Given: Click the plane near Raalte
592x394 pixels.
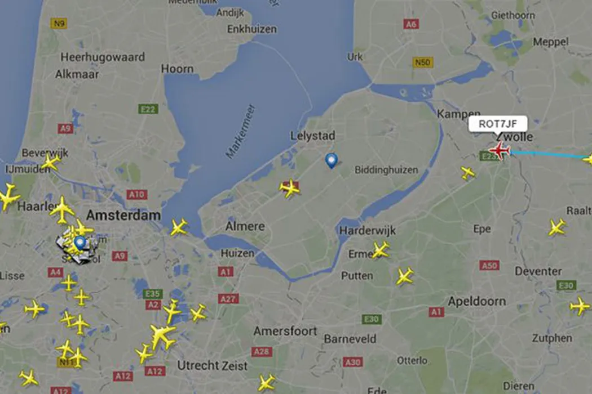Looking at the screenshot, I should tap(557, 228).
